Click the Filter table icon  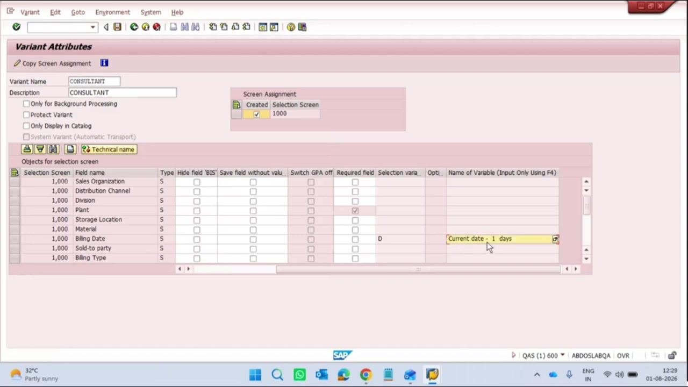40,149
